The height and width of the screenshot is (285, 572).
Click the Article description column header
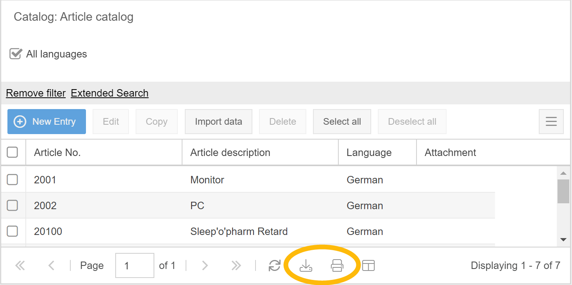(x=230, y=152)
